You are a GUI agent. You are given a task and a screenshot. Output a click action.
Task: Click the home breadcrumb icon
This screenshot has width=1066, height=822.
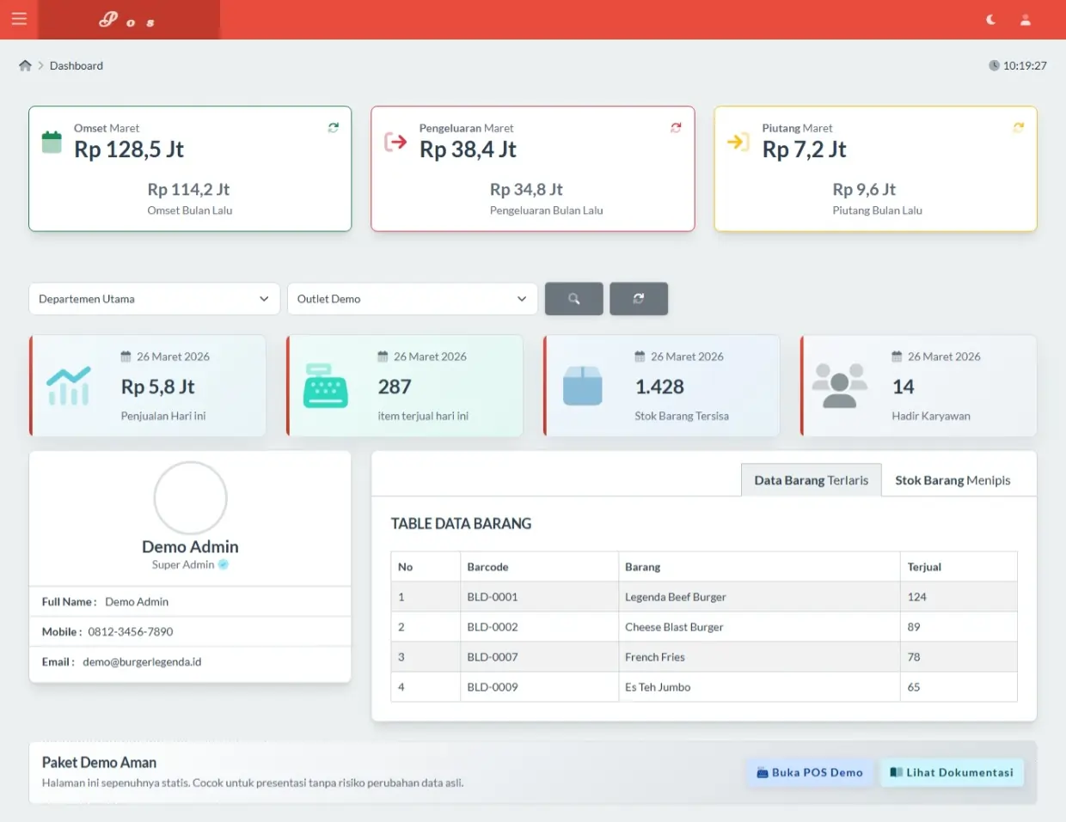coord(25,66)
